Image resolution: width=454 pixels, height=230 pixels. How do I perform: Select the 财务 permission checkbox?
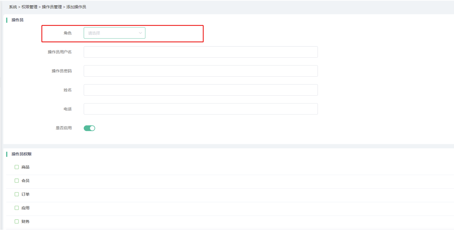click(x=17, y=221)
